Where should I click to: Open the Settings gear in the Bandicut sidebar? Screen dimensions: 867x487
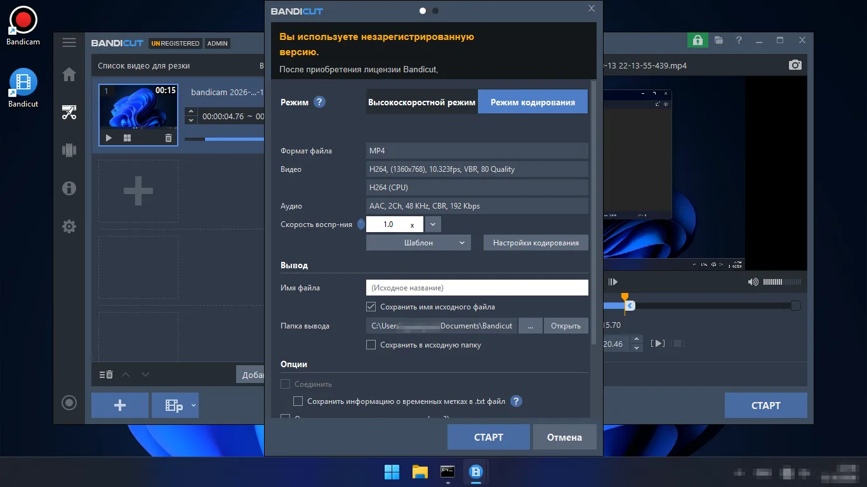coord(69,226)
